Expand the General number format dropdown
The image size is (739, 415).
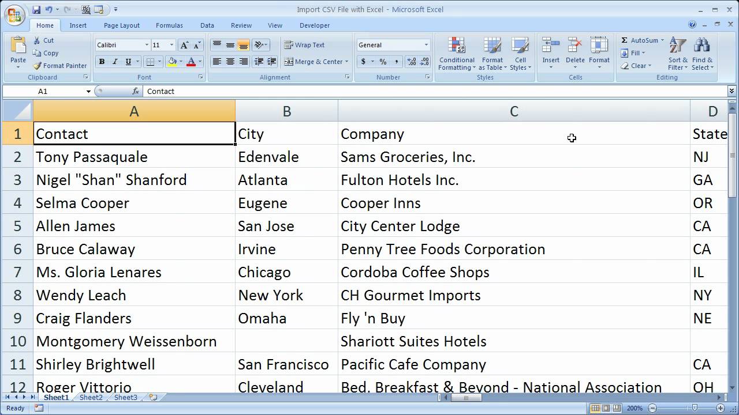click(x=426, y=45)
